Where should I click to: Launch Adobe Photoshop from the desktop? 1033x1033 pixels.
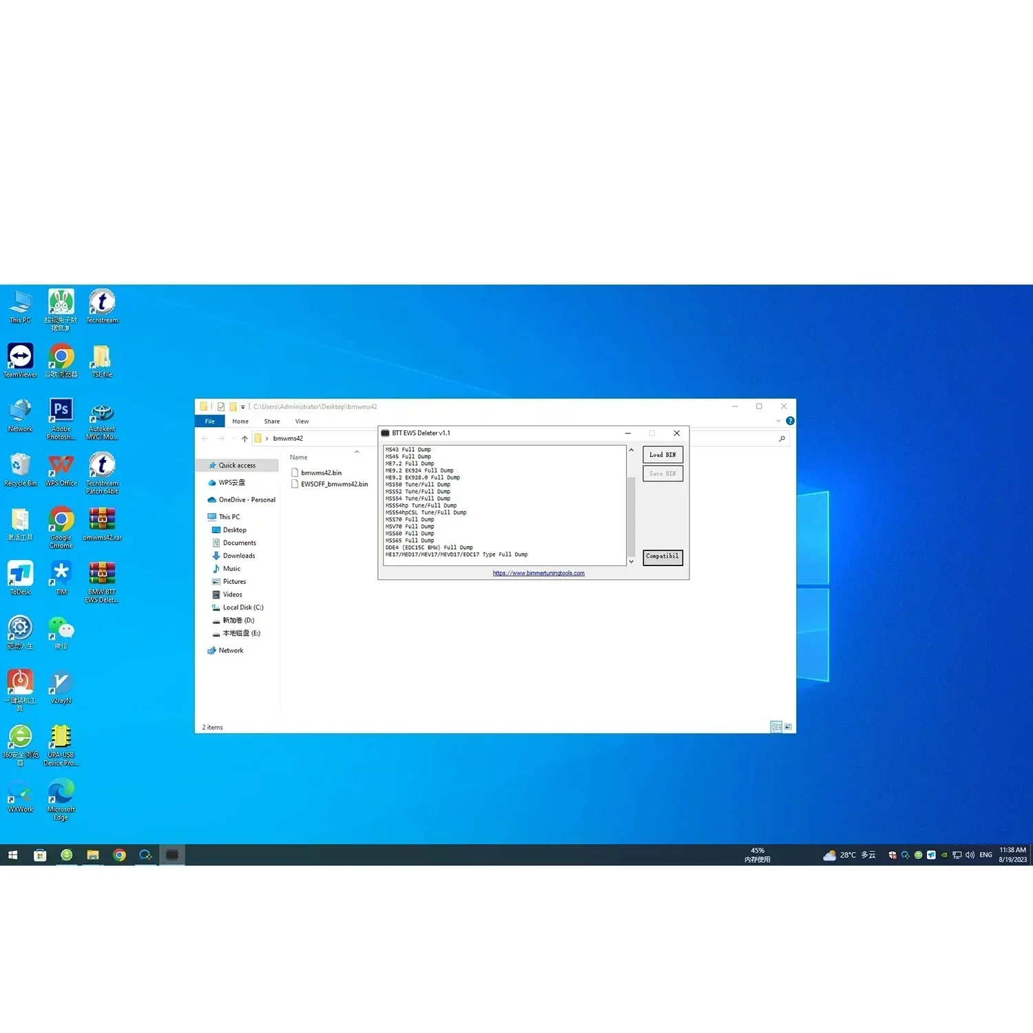click(61, 419)
